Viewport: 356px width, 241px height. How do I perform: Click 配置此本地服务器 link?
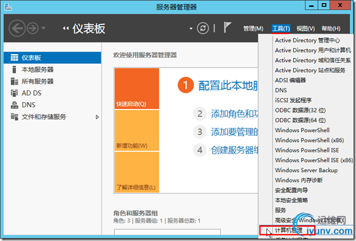tap(228, 85)
